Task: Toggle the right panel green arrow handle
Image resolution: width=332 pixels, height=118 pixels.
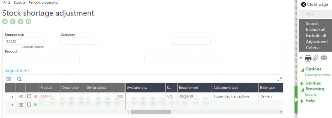Action: coord(296,99)
